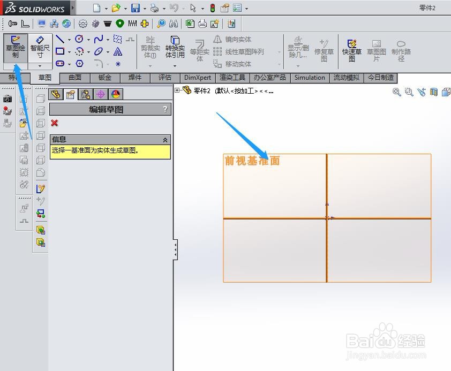This screenshot has height=371, width=451.
Task: Open the dropdown arrow next to Save icon
Action: point(145,9)
